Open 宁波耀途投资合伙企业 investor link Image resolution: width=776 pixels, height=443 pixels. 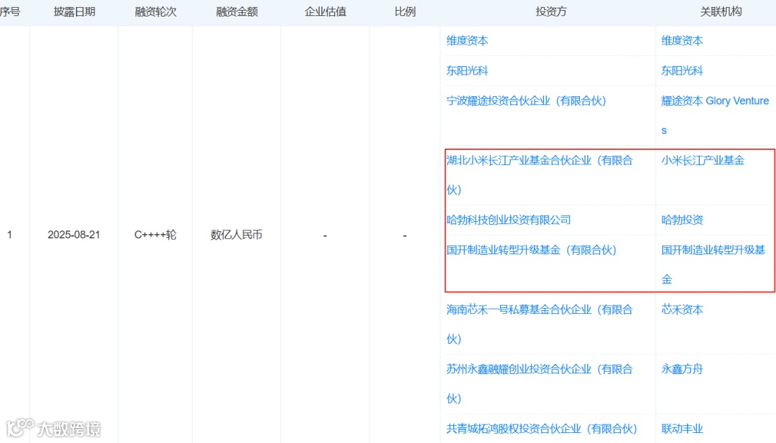[526, 101]
